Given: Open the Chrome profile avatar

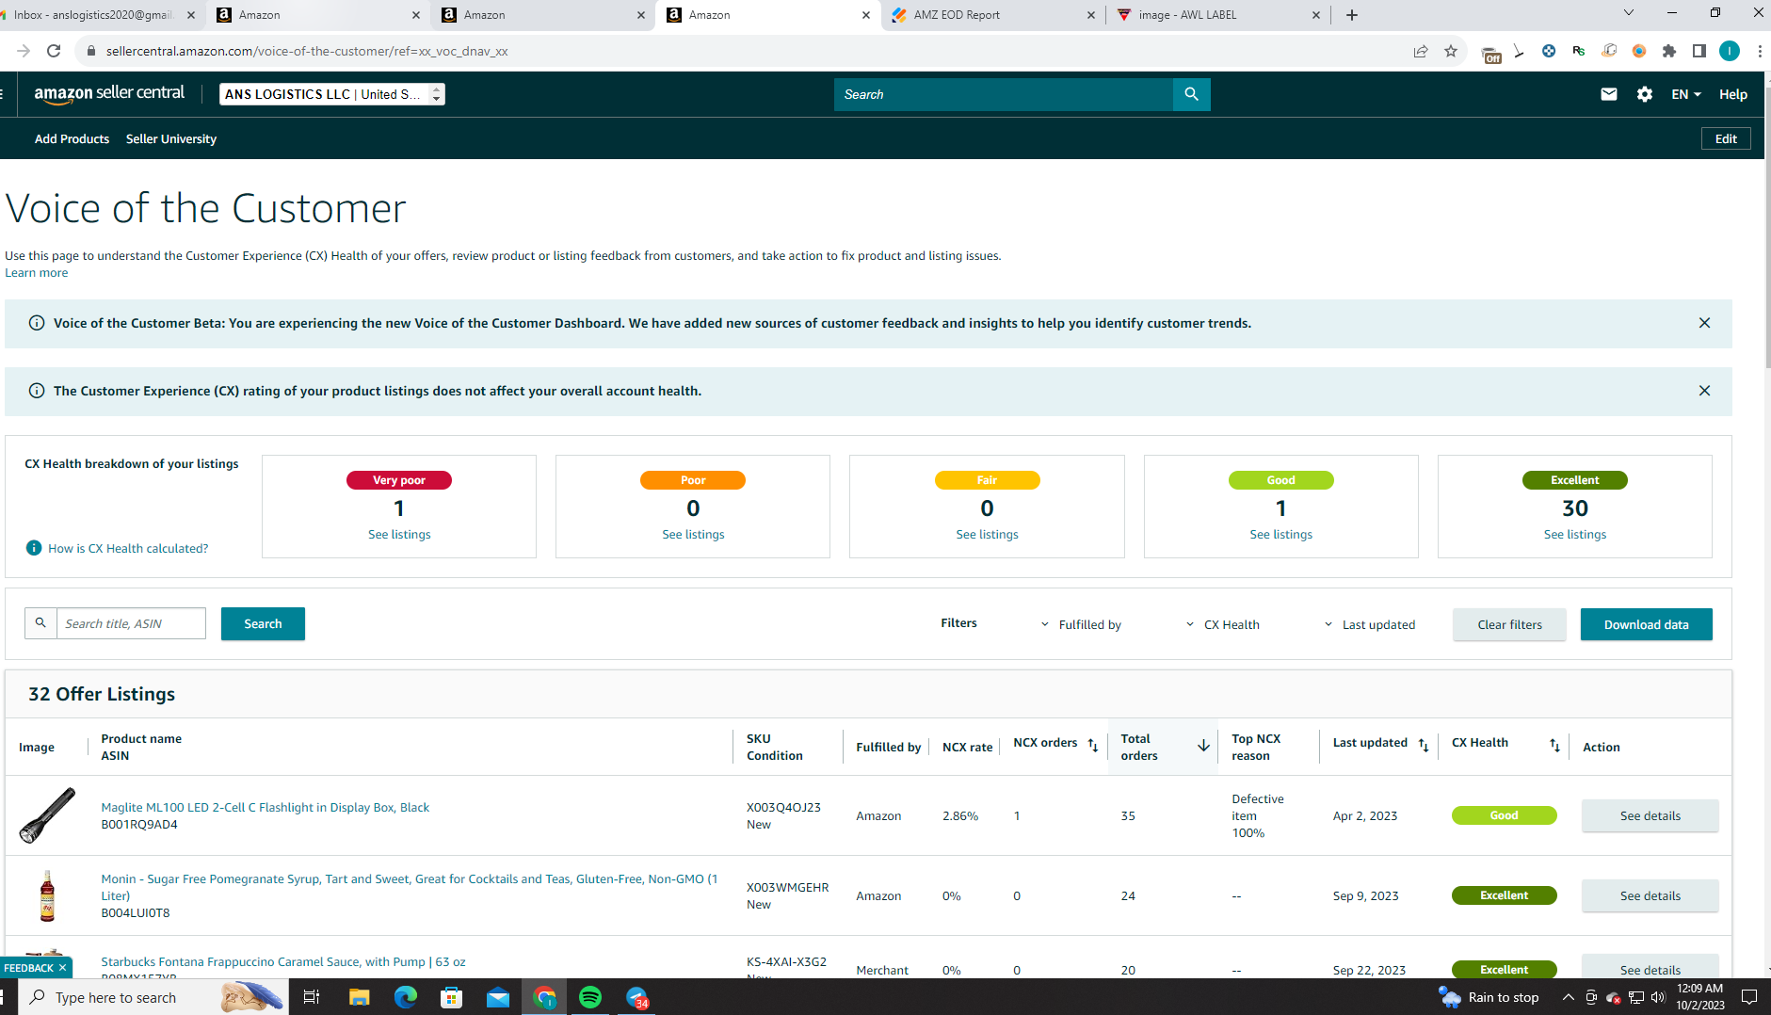Looking at the screenshot, I should 1730,51.
